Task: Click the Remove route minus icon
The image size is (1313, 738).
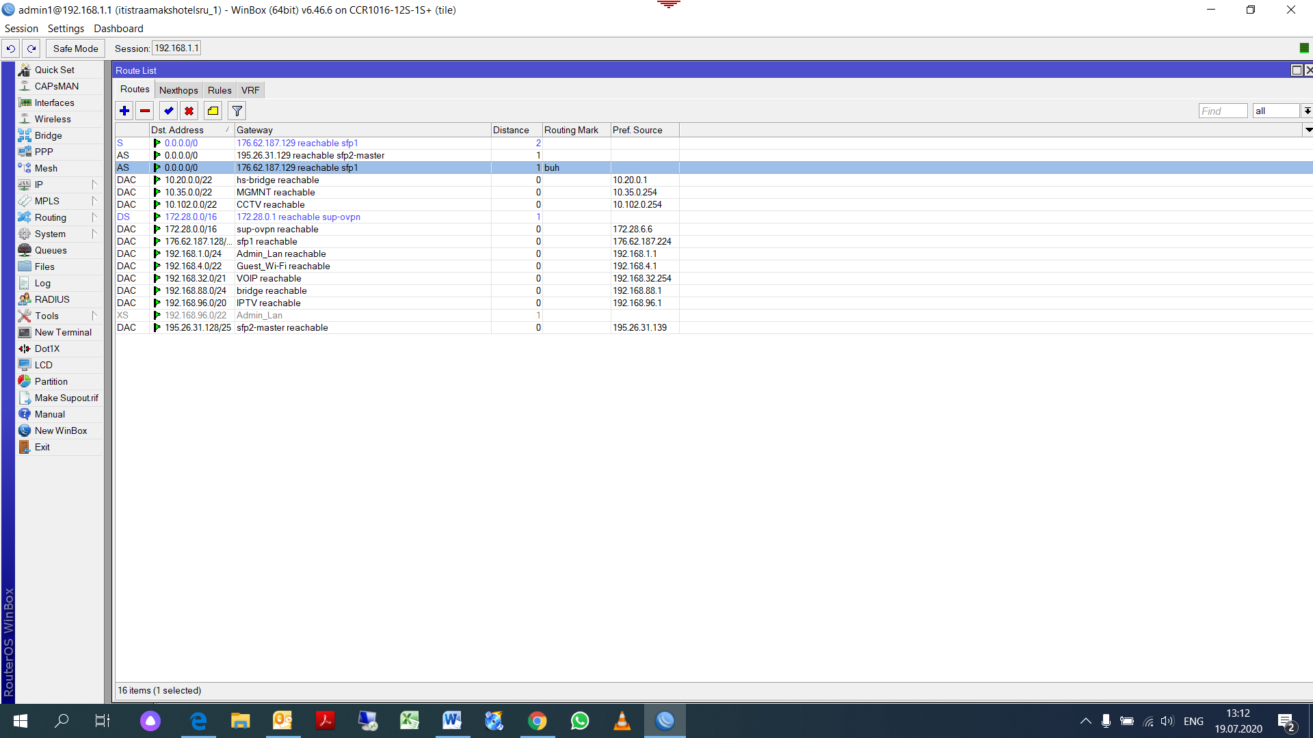Action: [x=145, y=111]
